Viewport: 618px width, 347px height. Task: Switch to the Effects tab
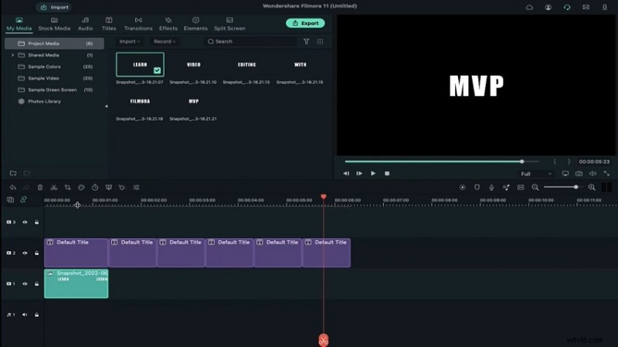[168, 24]
